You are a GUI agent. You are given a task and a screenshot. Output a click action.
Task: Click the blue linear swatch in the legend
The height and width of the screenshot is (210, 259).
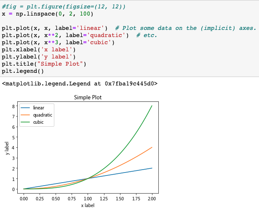[26, 108]
